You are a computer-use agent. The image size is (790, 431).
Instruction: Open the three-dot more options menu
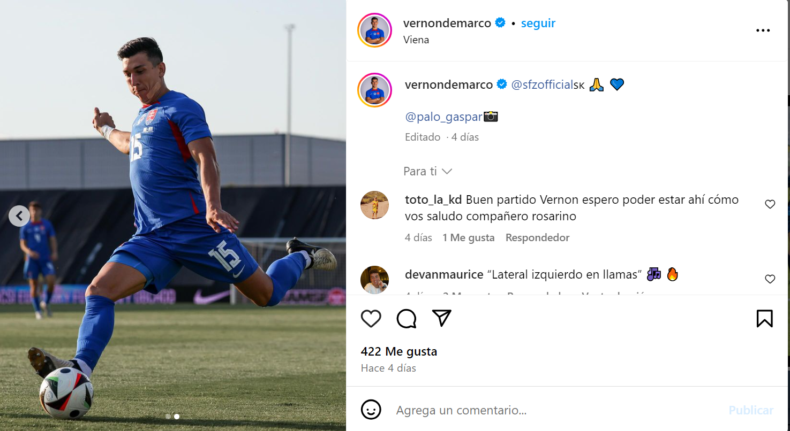click(x=763, y=30)
